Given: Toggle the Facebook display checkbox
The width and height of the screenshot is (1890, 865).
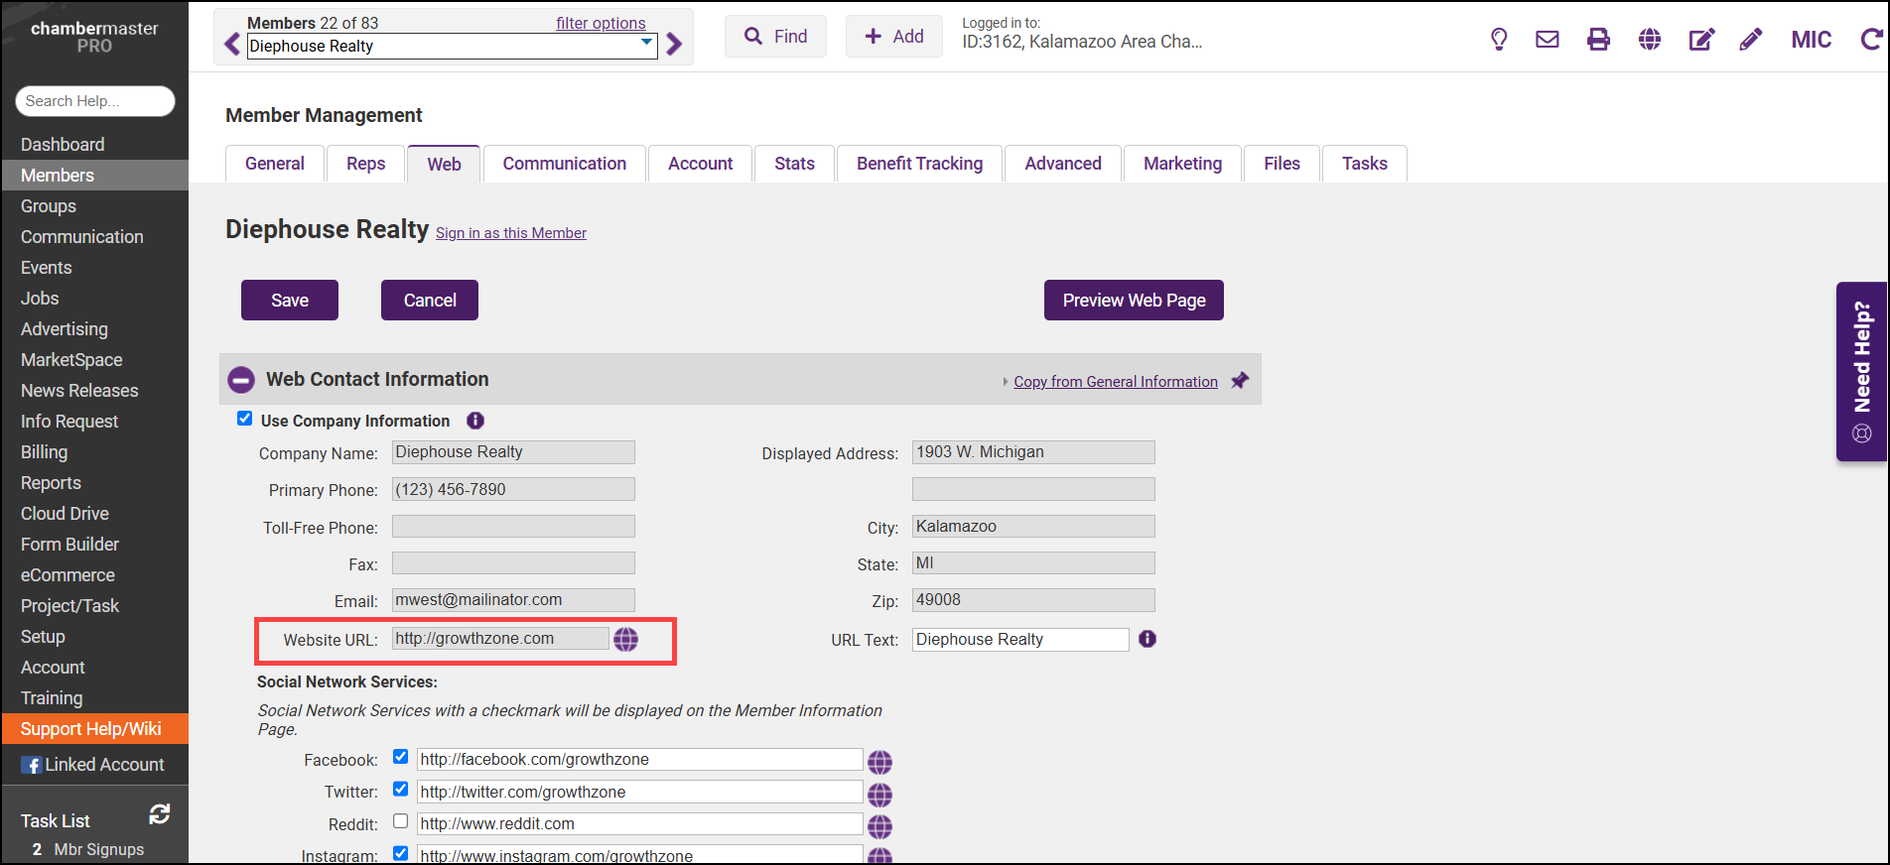Looking at the screenshot, I should 400,757.
